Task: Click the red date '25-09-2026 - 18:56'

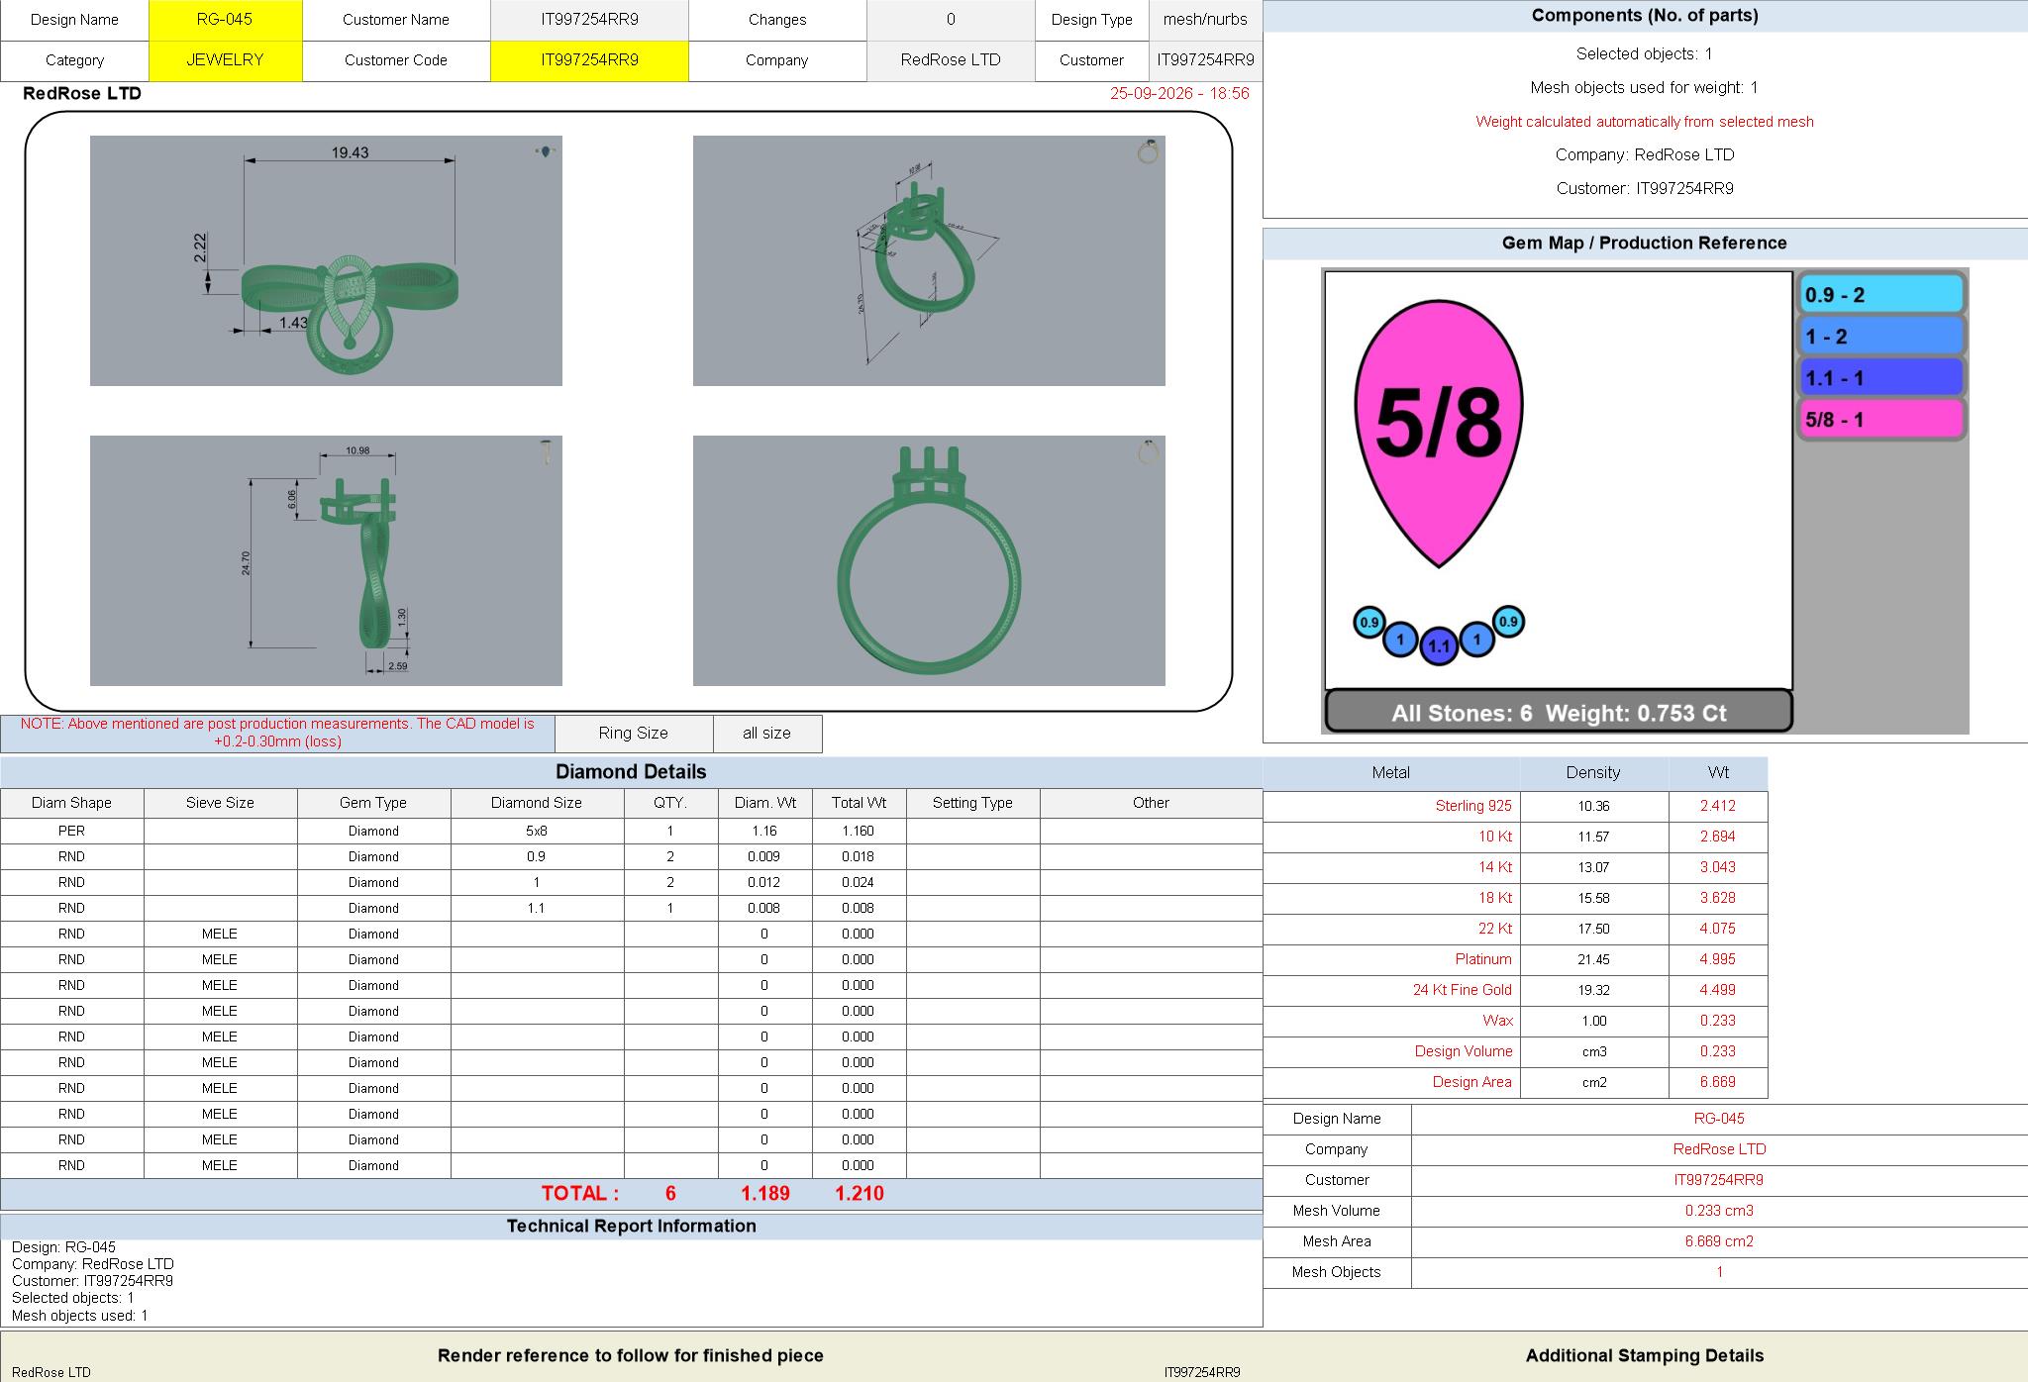Action: pos(1179,93)
